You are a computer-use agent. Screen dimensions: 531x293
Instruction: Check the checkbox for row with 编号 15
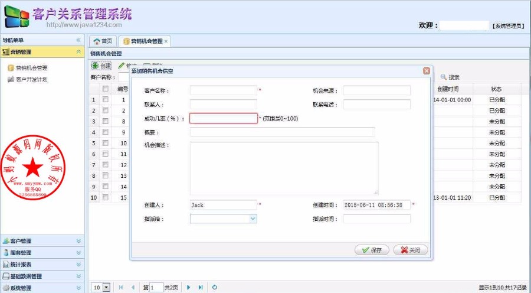tap(106, 197)
